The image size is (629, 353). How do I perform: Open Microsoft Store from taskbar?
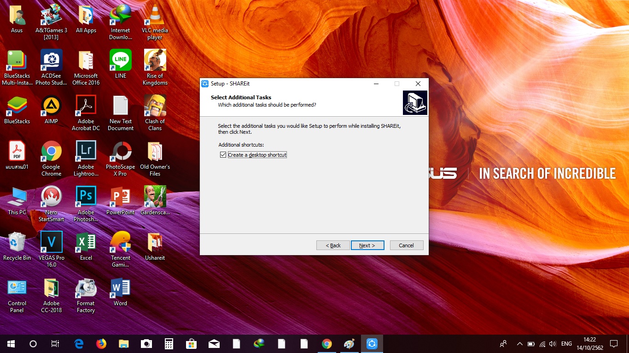[x=192, y=344]
